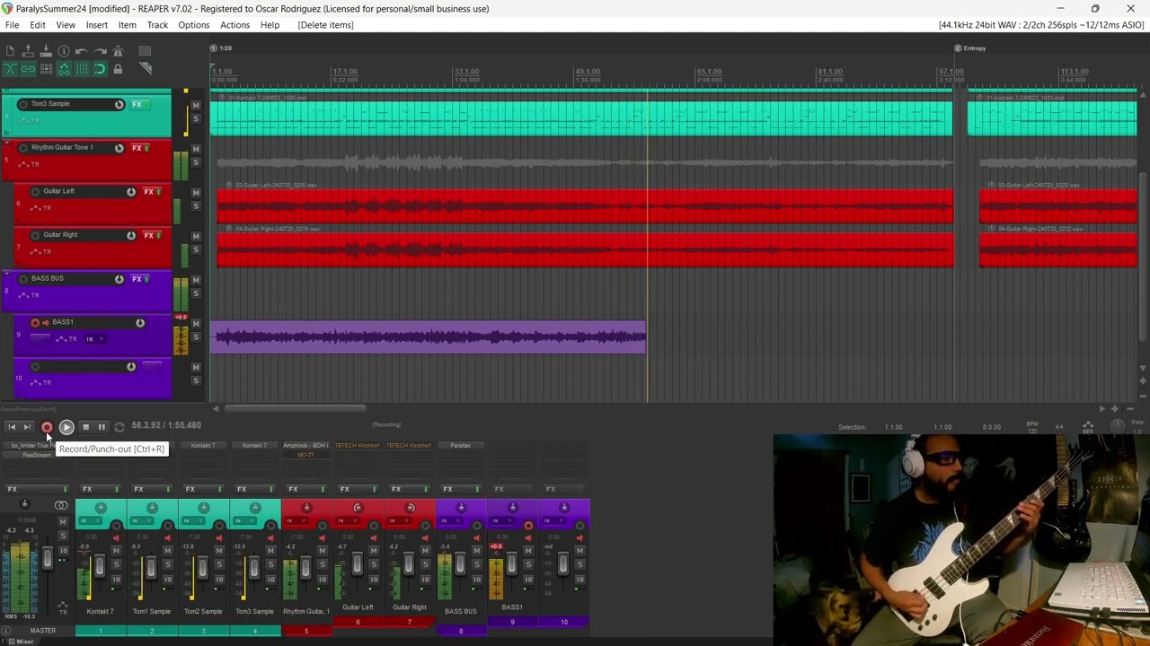Toggle record arm on BASS1 track
The image size is (1150, 646).
pyautogui.click(x=35, y=323)
